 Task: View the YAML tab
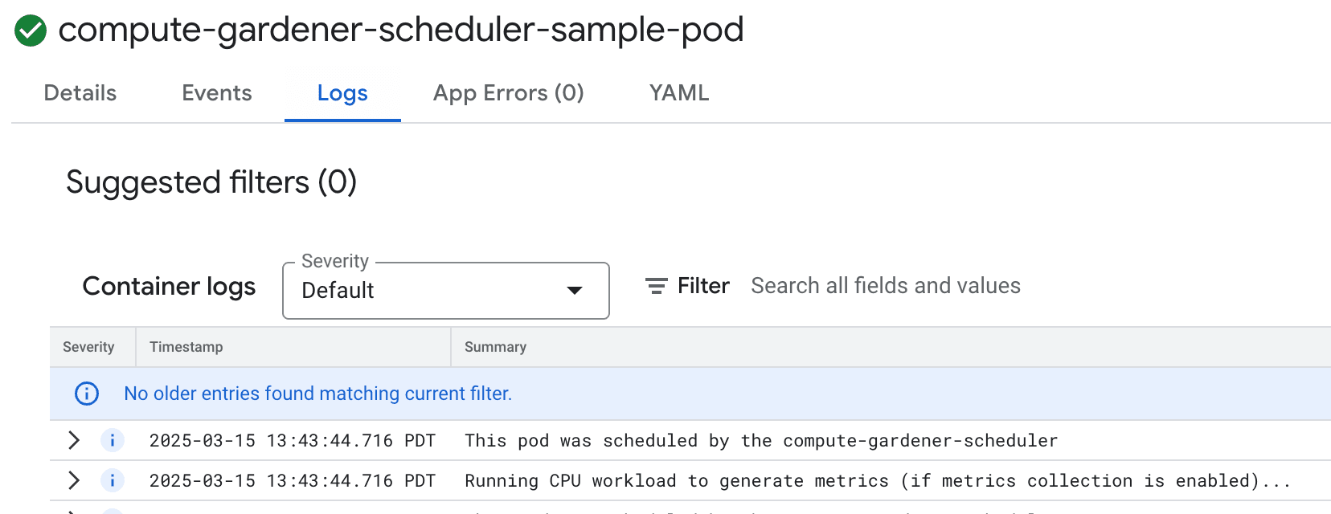tap(679, 93)
